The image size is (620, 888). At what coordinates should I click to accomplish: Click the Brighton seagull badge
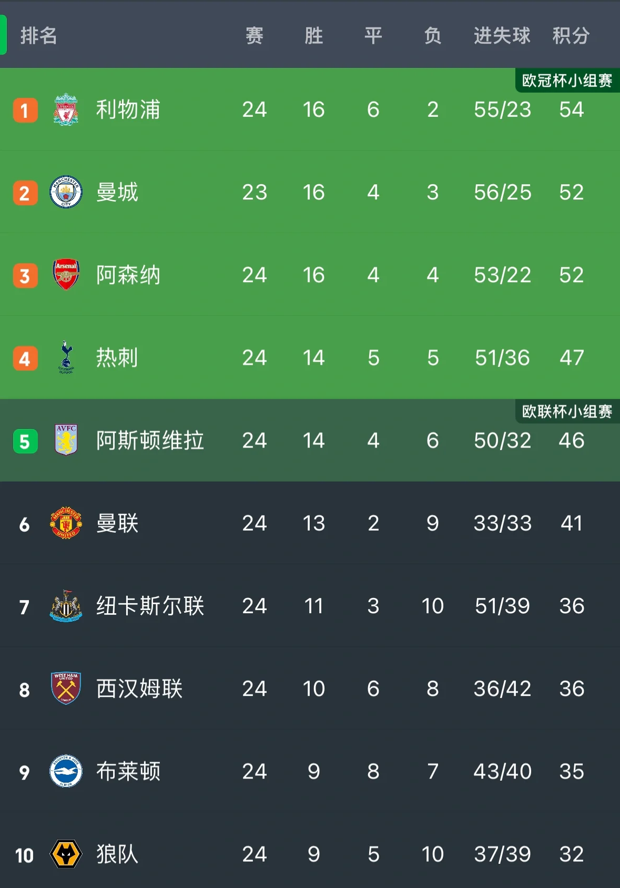(66, 771)
